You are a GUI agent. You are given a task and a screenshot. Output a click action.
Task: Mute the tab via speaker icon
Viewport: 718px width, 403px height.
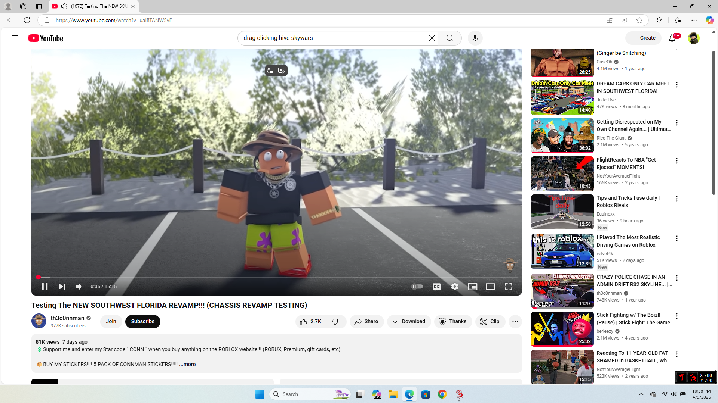click(x=64, y=6)
